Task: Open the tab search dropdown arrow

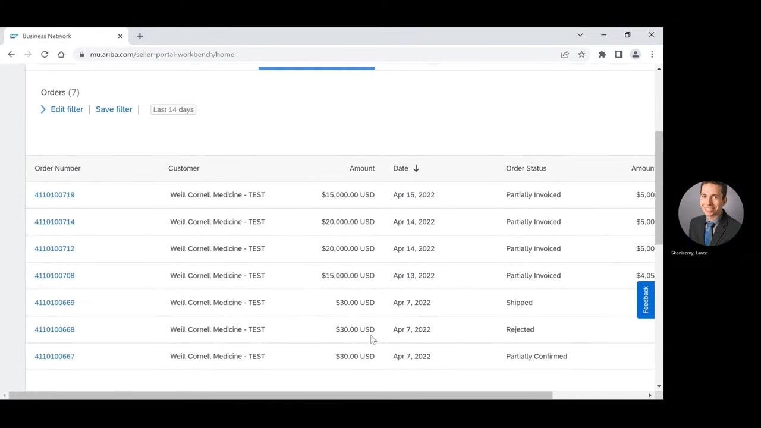Action: click(580, 35)
